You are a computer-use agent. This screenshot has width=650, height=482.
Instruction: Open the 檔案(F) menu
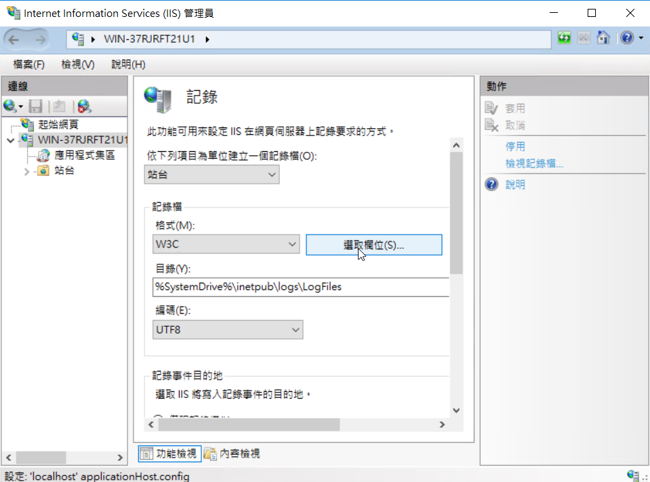pos(29,64)
